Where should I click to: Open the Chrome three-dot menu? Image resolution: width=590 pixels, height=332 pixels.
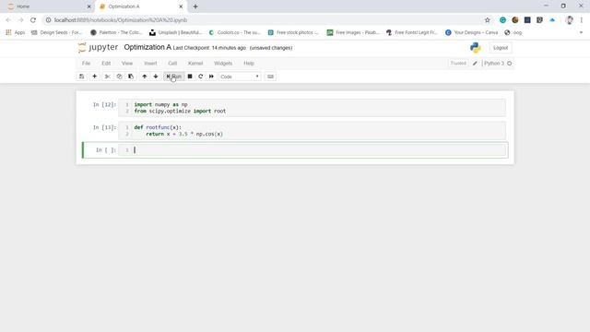click(582, 20)
